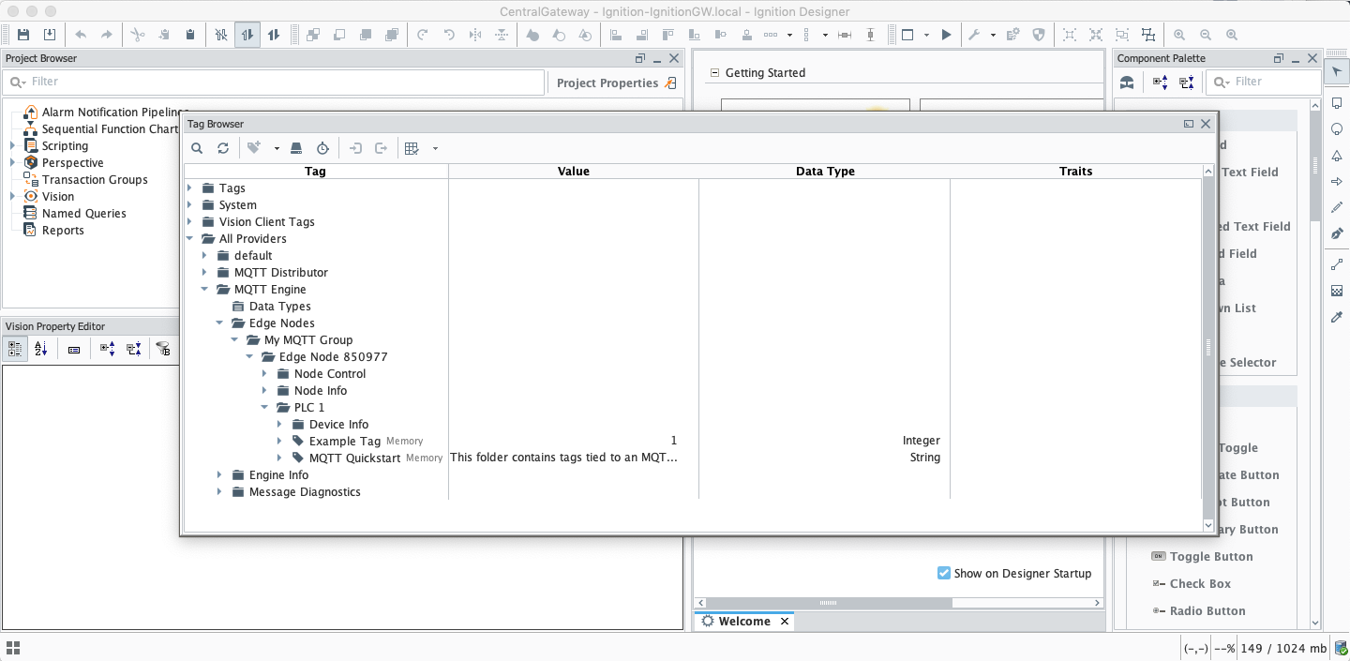This screenshot has width=1350, height=661.
Task: Click Example Tag's value 1 cell
Action: click(574, 441)
